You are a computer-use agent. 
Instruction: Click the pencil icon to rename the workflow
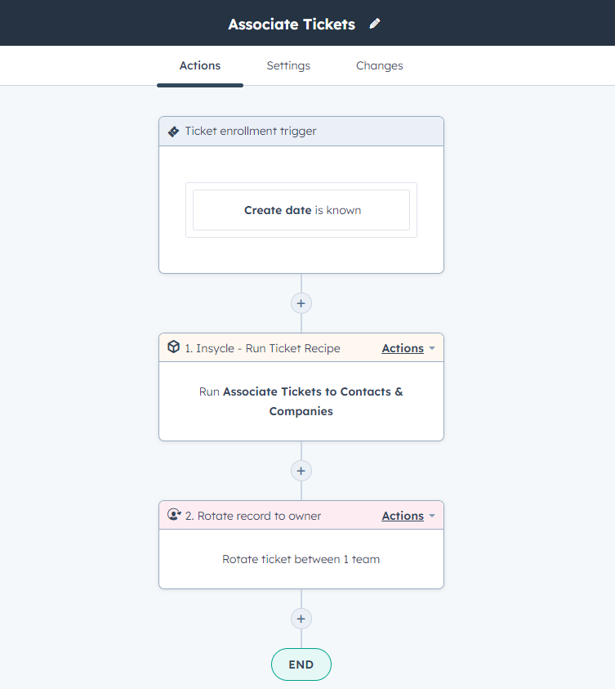[x=374, y=24]
